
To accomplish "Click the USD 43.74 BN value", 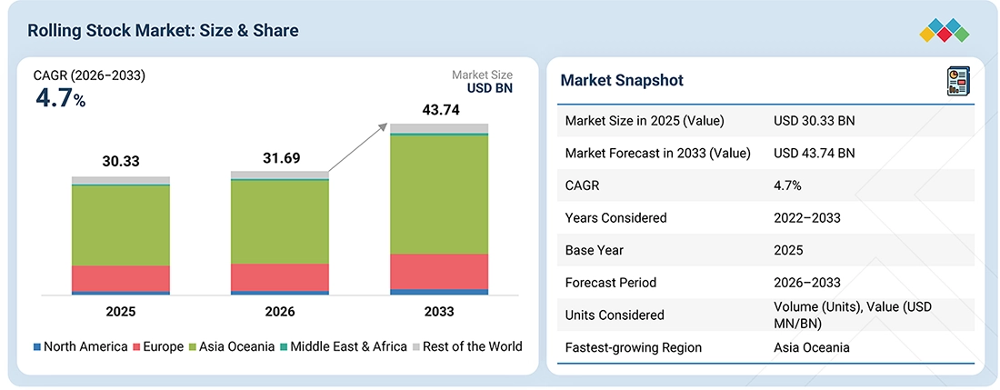I will 815,153.
